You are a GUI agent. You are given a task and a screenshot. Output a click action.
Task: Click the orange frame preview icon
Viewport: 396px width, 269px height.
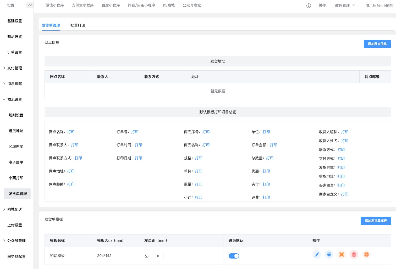tap(342, 255)
